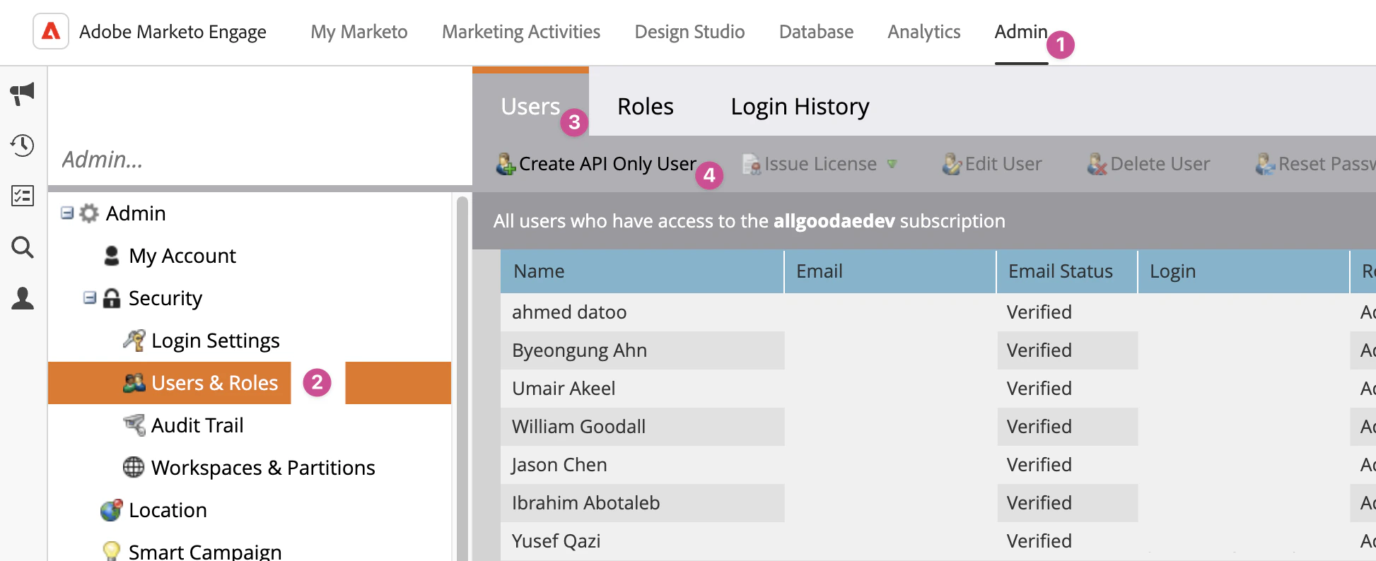Click the Edit User label

click(x=1003, y=164)
